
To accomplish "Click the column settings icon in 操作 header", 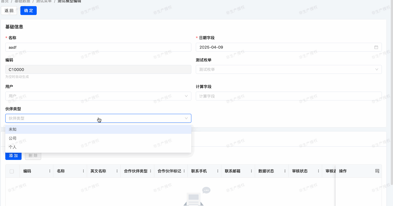I will point(377,171).
